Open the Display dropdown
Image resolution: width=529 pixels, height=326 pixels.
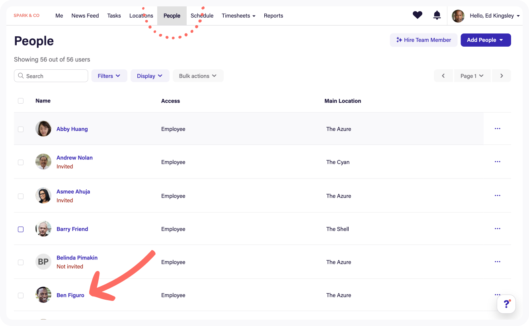150,76
